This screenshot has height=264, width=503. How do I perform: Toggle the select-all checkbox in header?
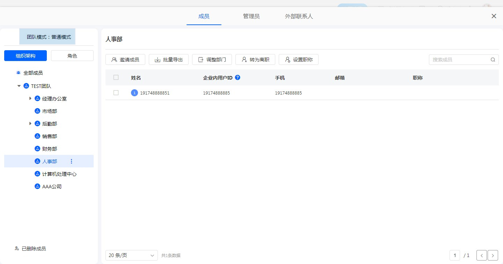click(x=116, y=77)
